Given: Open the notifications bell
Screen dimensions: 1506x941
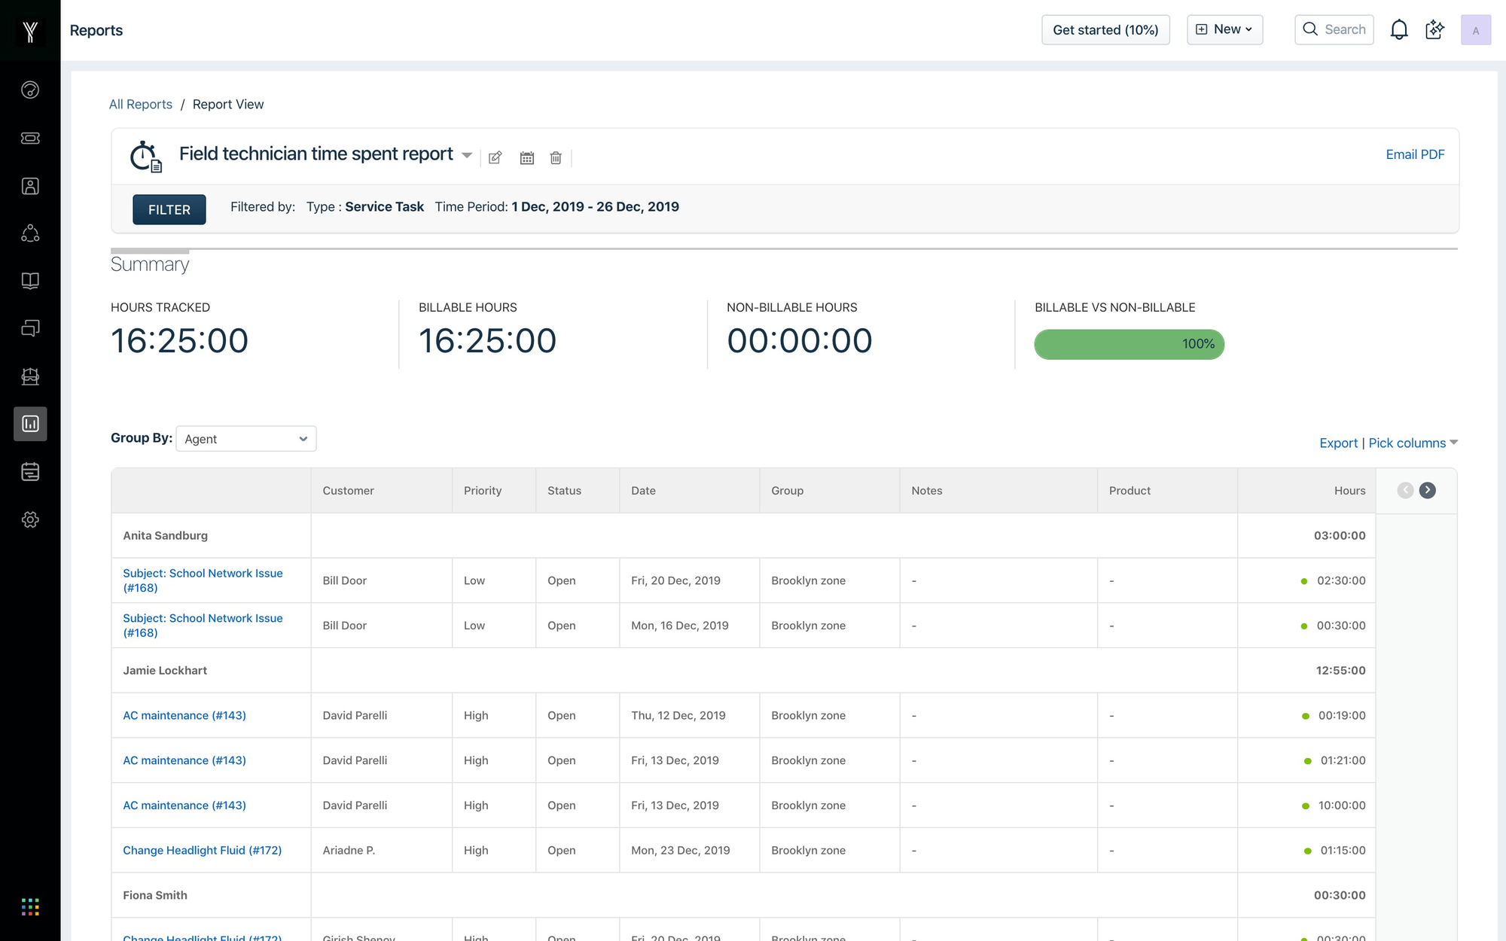Looking at the screenshot, I should 1399,30.
